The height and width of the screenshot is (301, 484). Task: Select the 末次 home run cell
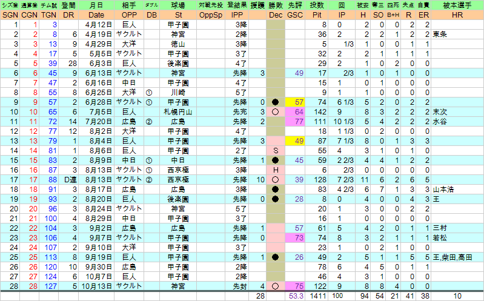457,112
